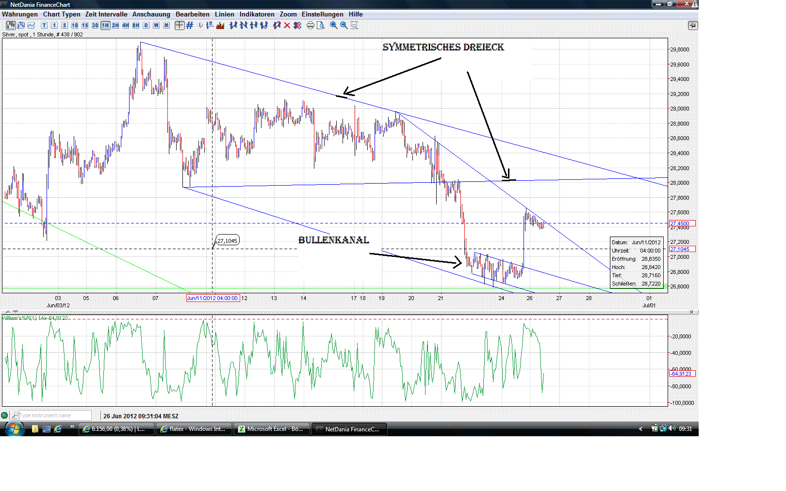Switch to 1 minute interval
The image size is (786, 491).
tap(54, 25)
